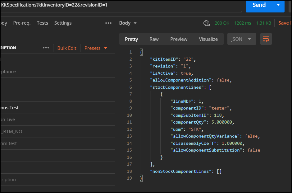292x193 pixels.
Task: Toggle the wrap lines icon
Action: coord(266,39)
